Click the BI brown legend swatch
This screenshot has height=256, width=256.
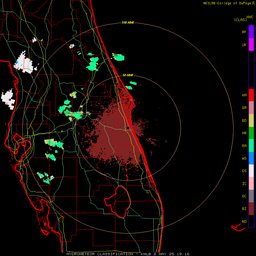pyautogui.click(x=251, y=209)
